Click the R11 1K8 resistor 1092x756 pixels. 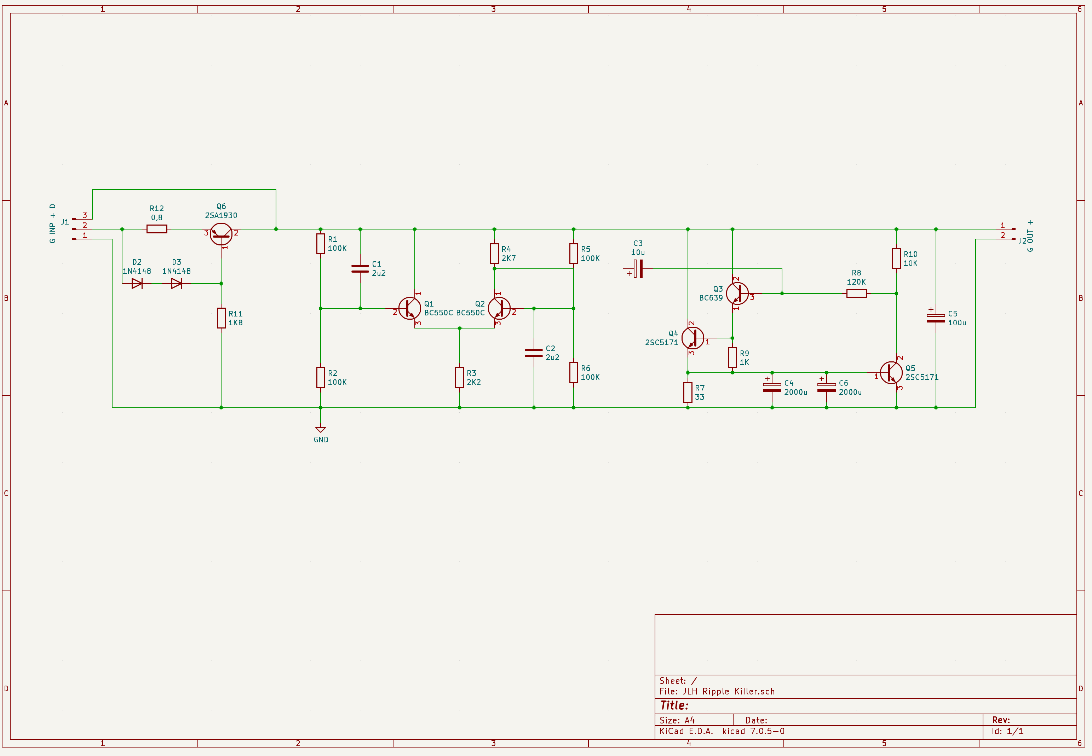(222, 318)
